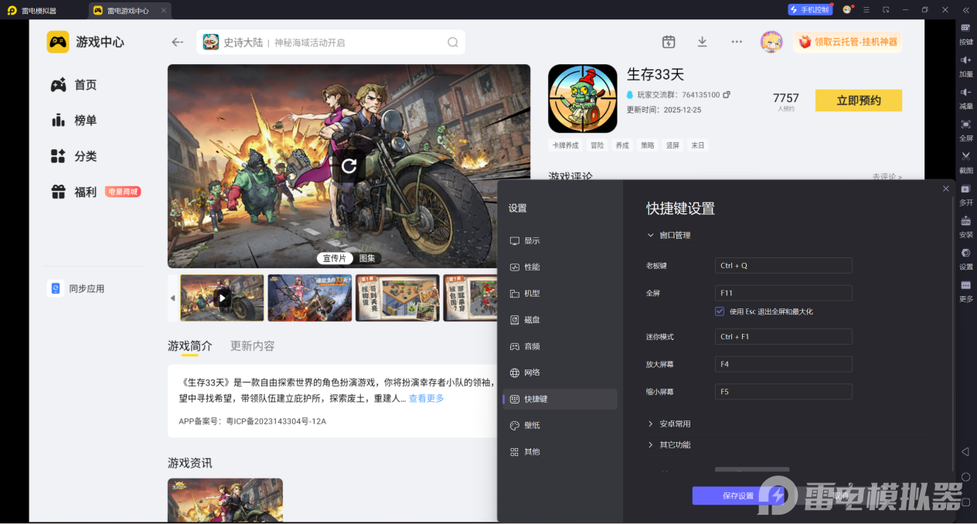The height and width of the screenshot is (524, 977).
Task: Click the 缩小屏幕 shortcut field F5
Action: pos(784,392)
